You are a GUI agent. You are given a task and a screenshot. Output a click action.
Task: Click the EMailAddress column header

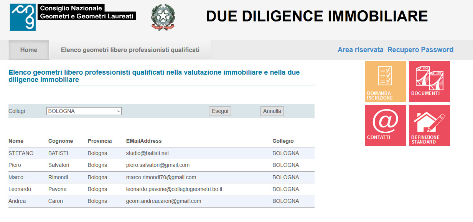144,141
